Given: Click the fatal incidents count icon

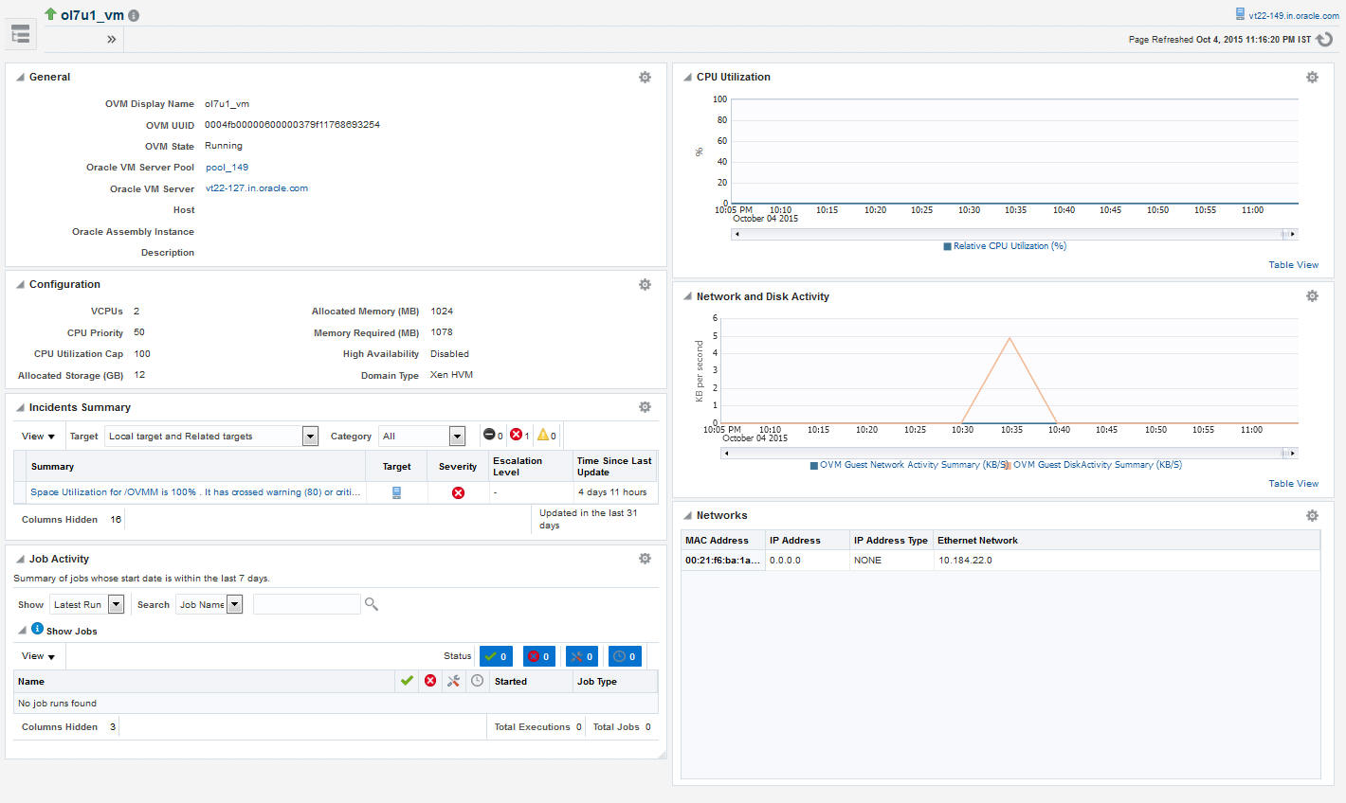Looking at the screenshot, I should click(490, 435).
